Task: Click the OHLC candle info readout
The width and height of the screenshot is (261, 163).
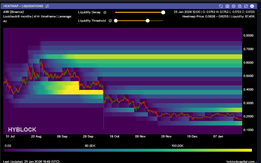Action: [x=214, y=12]
